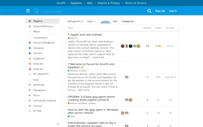Screen dimensions: 203x127
Task: Open Welcome to Forum for GnuPG topic
Action: point(91,66)
